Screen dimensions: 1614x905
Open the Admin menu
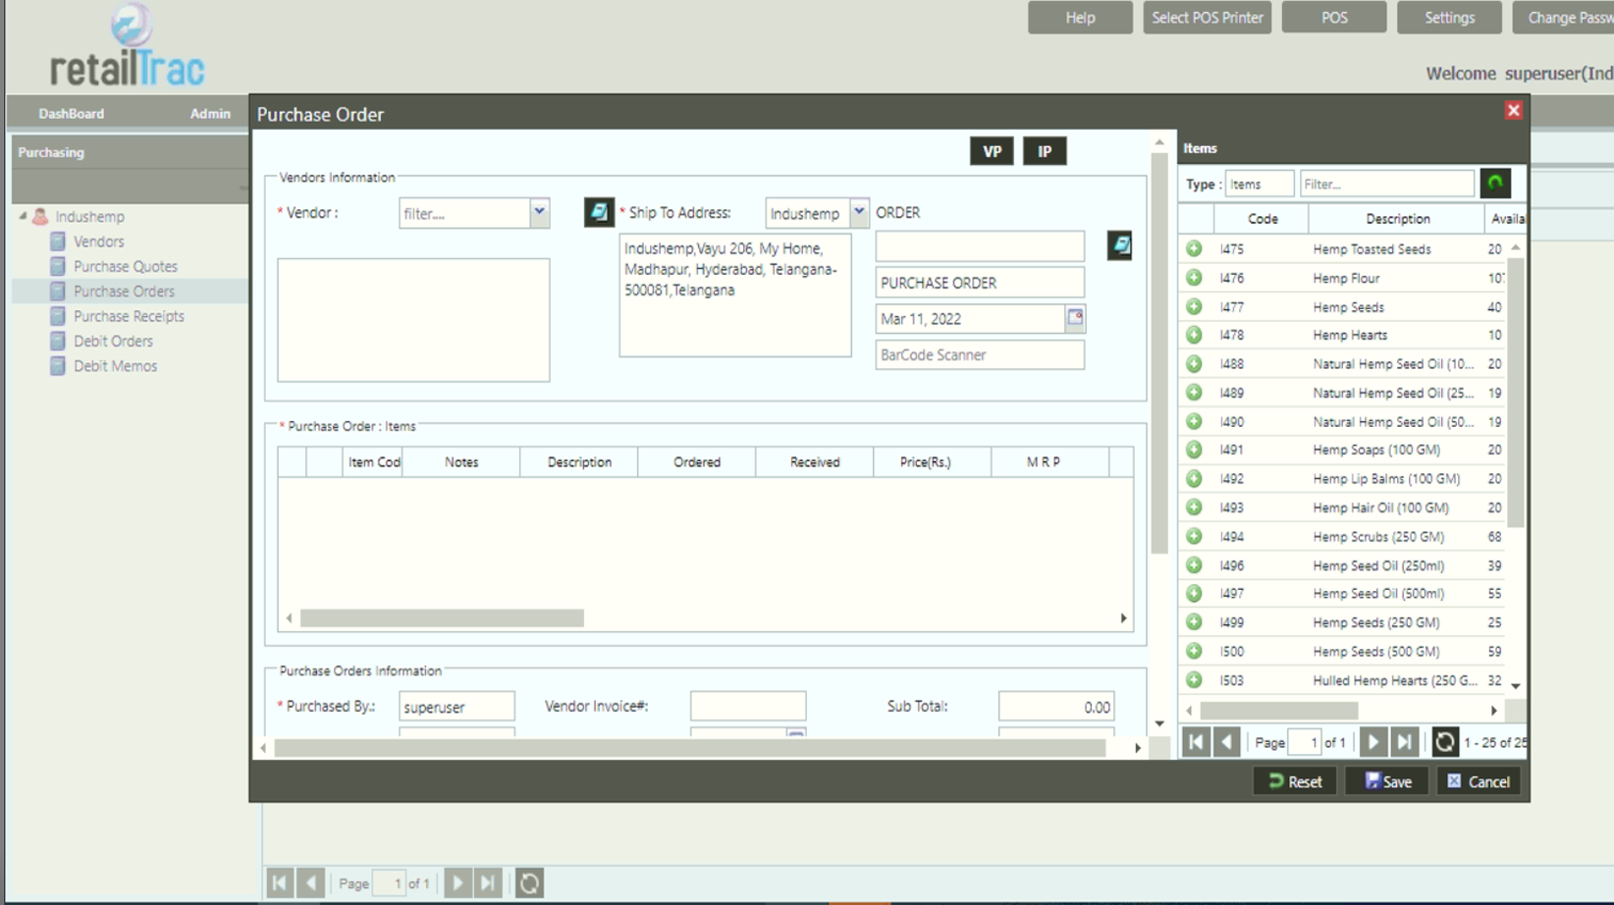pos(210,114)
